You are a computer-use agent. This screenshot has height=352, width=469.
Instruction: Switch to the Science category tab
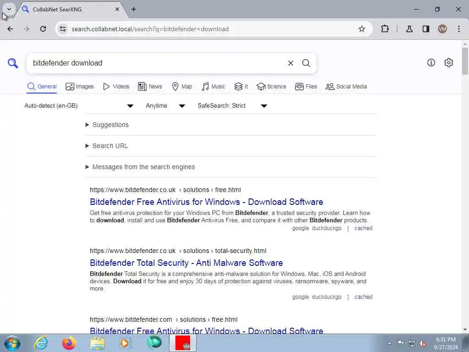(x=271, y=87)
